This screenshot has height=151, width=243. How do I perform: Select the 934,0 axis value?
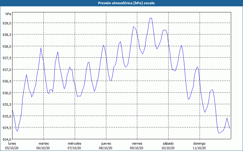pos(7,139)
